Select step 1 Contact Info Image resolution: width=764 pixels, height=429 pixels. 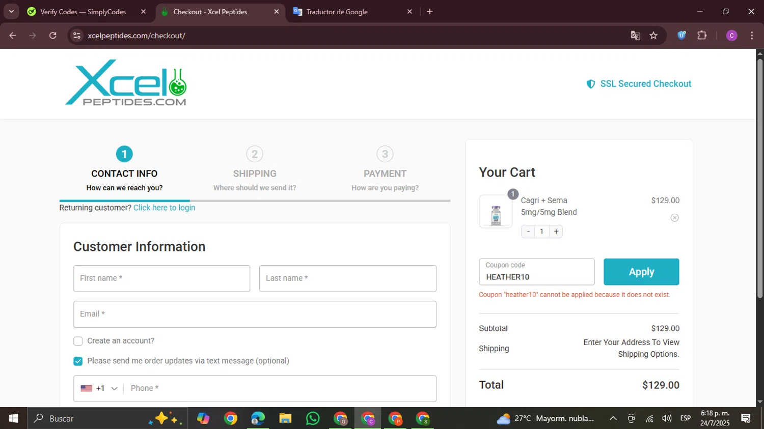(124, 169)
